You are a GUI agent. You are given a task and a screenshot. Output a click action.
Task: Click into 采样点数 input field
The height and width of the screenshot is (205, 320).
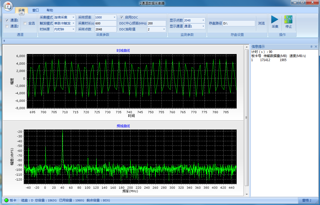[105, 29]
